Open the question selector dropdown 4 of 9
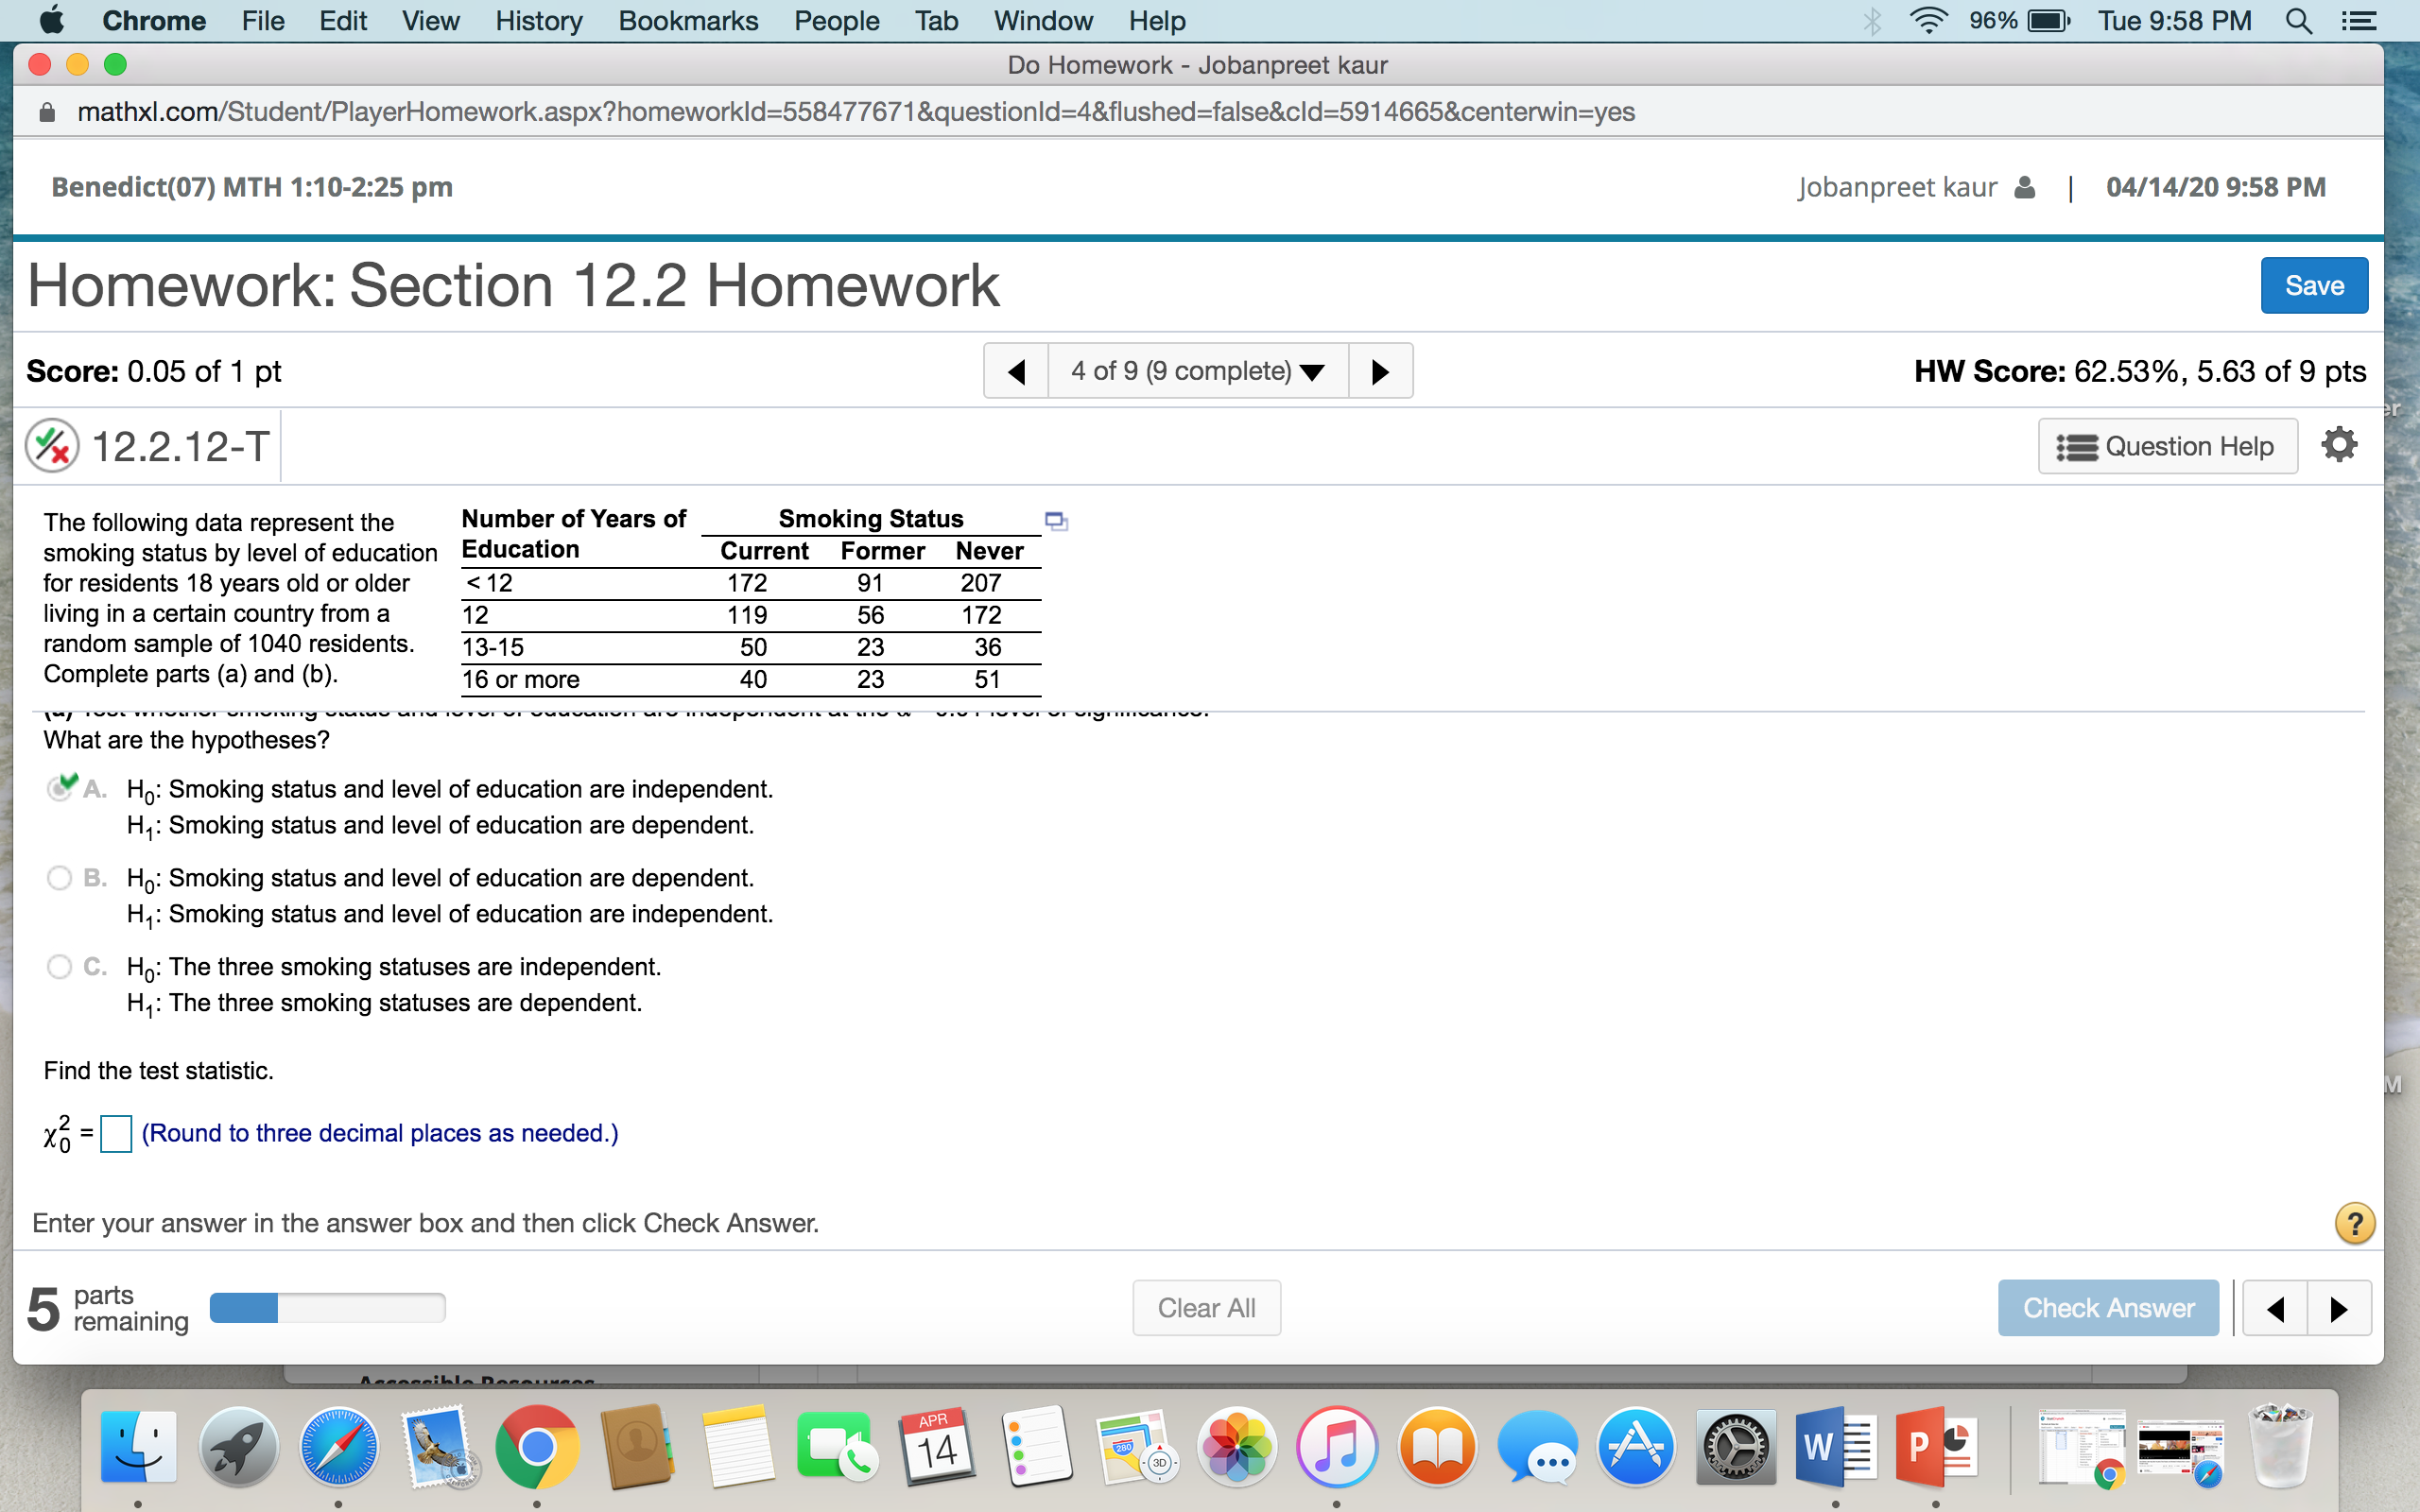The height and width of the screenshot is (1512, 2420). [1197, 371]
